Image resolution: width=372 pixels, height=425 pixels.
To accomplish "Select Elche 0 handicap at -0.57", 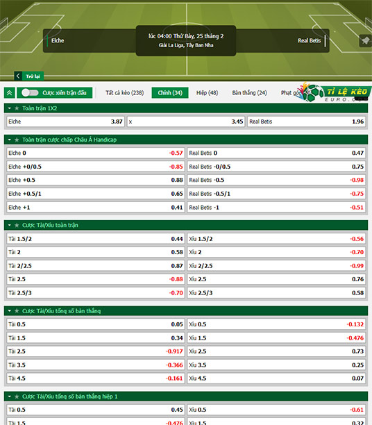I will point(96,153).
